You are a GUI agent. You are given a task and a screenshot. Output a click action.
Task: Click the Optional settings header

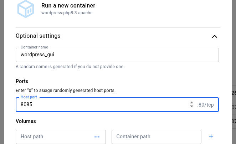tap(38, 36)
